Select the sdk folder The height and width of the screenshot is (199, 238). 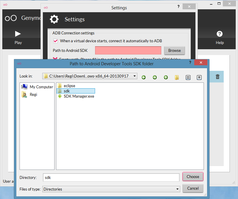76,91
